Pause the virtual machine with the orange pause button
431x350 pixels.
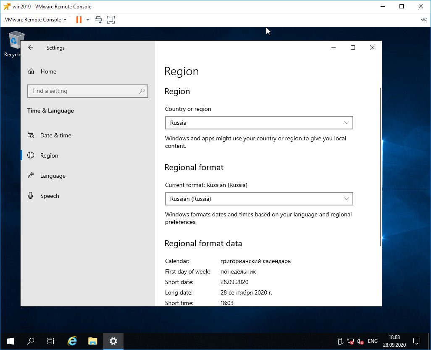pos(79,20)
